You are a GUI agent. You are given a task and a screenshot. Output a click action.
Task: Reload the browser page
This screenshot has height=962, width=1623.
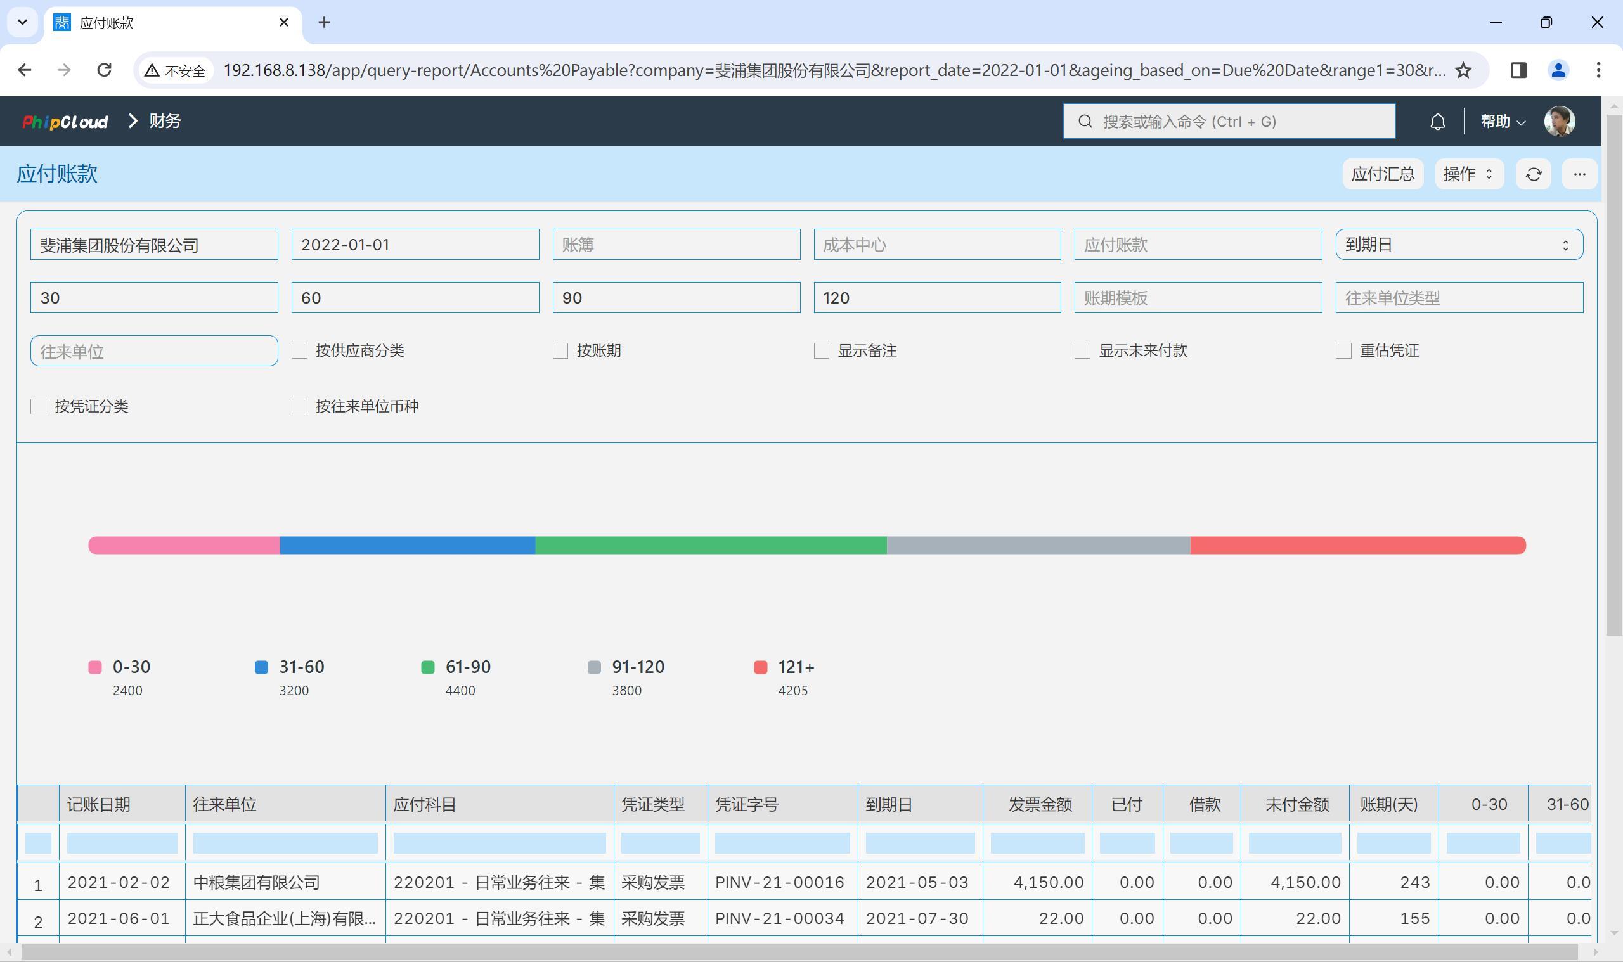coord(104,70)
